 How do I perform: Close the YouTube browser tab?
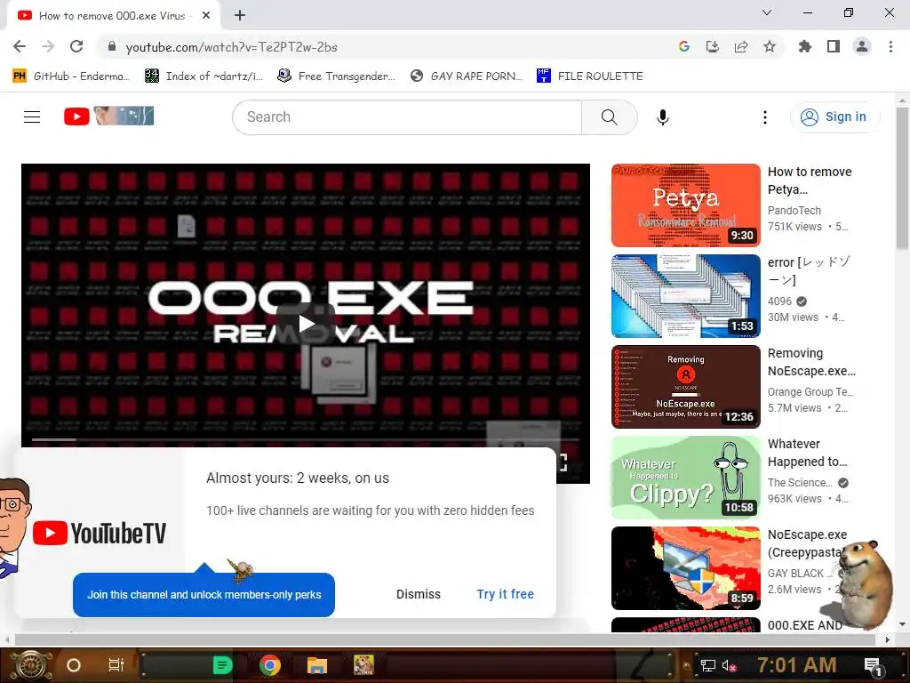tap(206, 16)
